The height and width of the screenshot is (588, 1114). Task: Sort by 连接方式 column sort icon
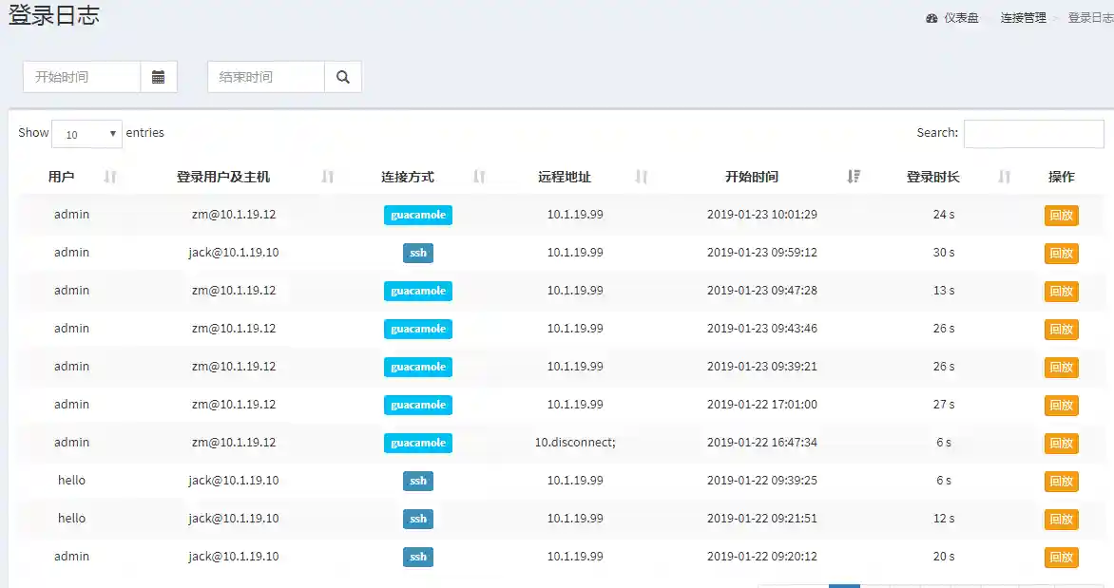(x=480, y=177)
